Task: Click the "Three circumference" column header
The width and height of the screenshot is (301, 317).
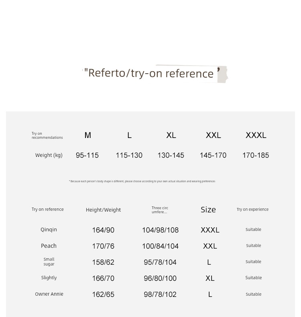Action: click(160, 210)
